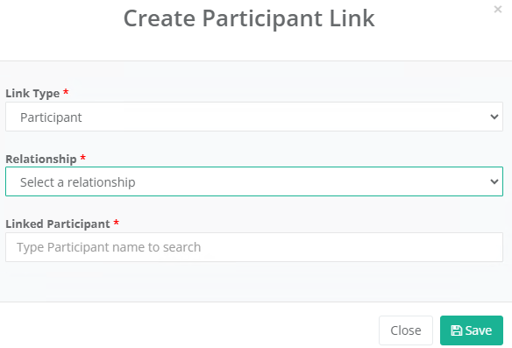Click the floppy disk icon on Save
The width and height of the screenshot is (512, 348).
click(457, 330)
